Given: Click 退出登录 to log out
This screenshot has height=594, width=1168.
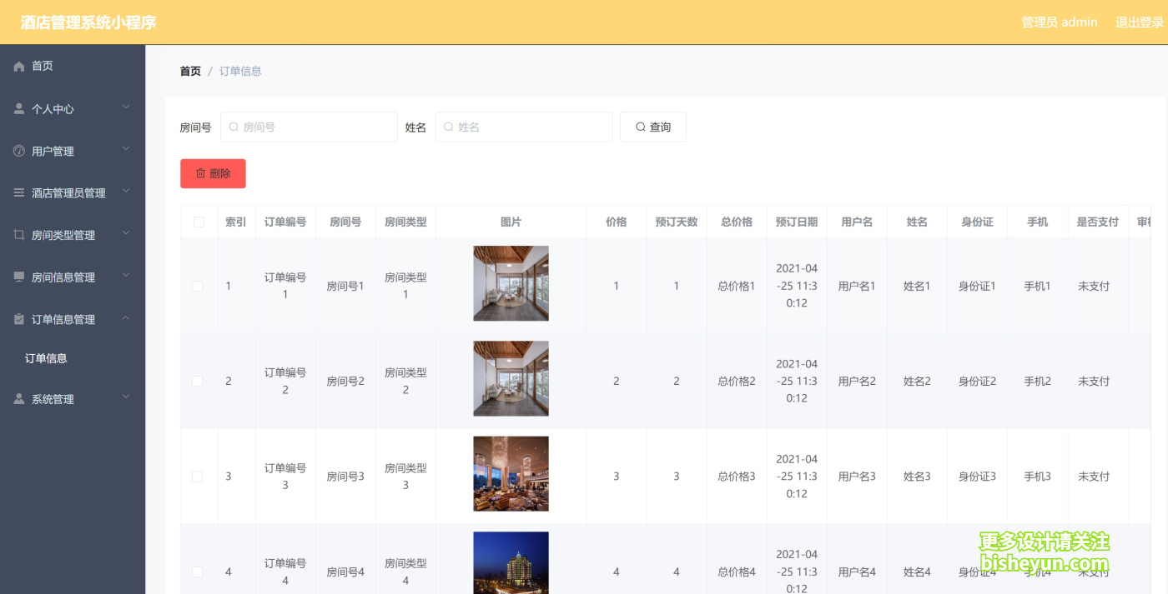Looking at the screenshot, I should coord(1140,22).
